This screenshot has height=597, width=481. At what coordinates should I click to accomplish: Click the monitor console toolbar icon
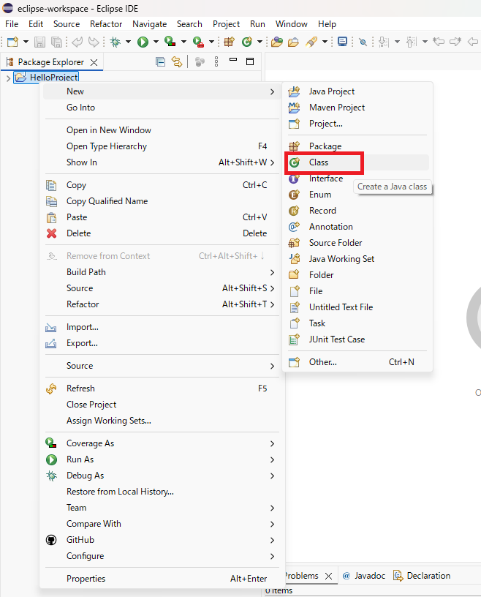click(x=343, y=42)
